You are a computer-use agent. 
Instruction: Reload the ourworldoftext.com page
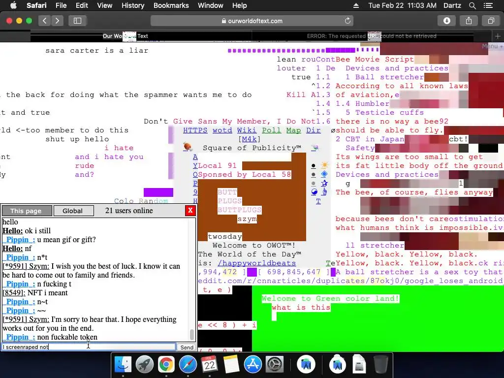coord(347,21)
